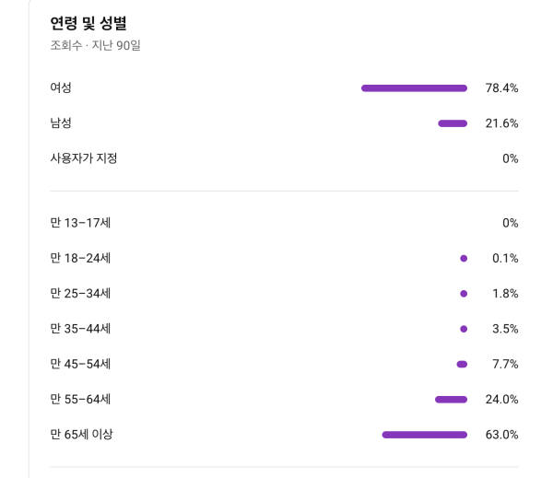Click the dot for 만 25–34세
The image size is (553, 478).
click(x=464, y=294)
